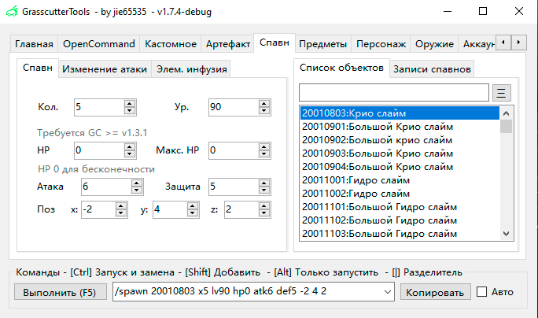Click the object search input field
Screen dimensions: 538x318
coord(393,93)
